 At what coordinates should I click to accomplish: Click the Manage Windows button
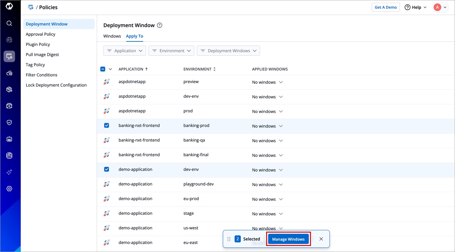[288, 239]
